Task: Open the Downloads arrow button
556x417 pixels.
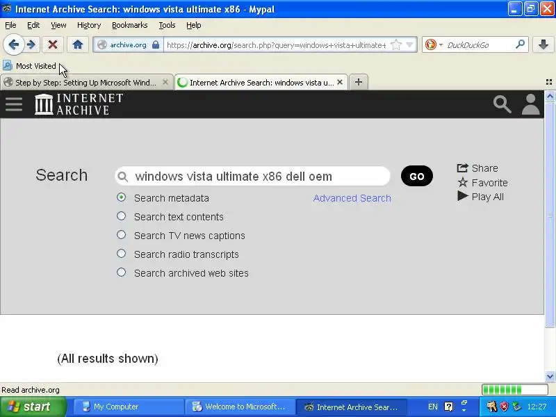Action: pyautogui.click(x=543, y=44)
